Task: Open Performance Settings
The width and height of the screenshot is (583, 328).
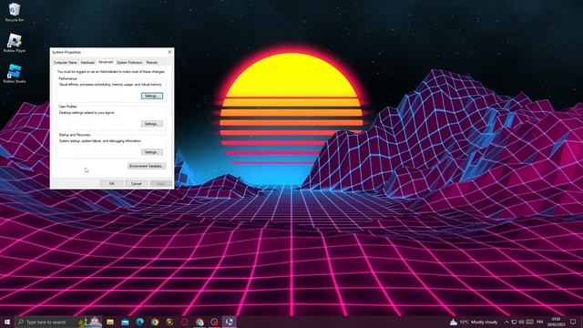Action: coord(152,96)
